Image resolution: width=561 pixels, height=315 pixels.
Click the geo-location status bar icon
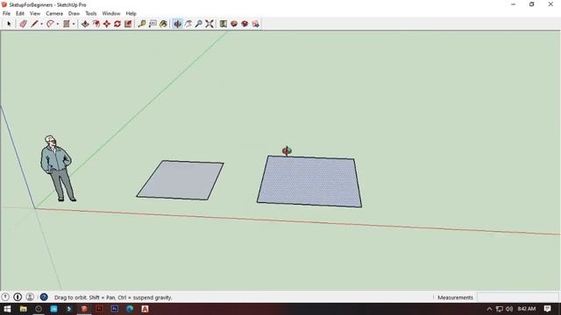pyautogui.click(x=5, y=297)
